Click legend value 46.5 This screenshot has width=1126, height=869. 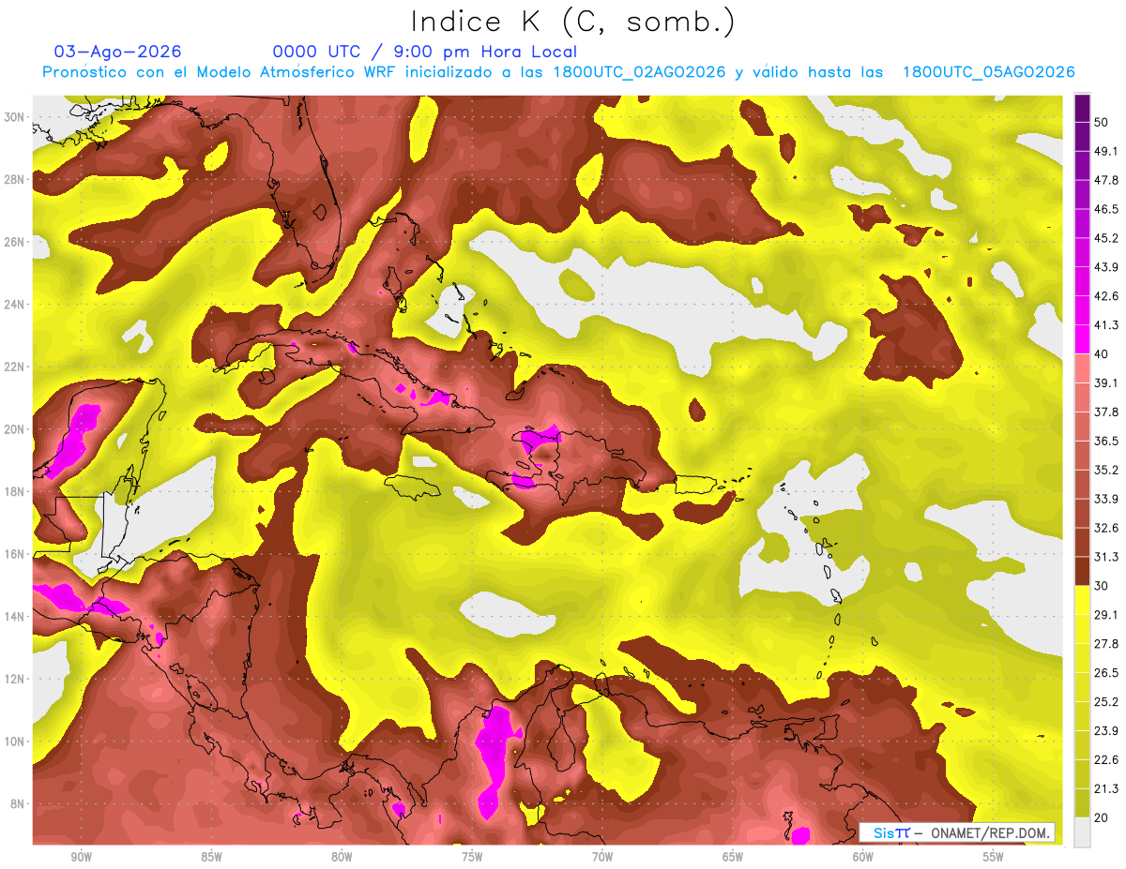click(1107, 209)
